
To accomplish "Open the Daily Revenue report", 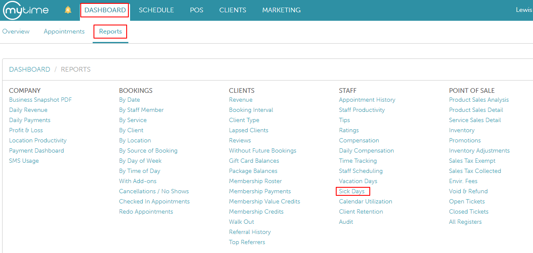I will point(28,110).
